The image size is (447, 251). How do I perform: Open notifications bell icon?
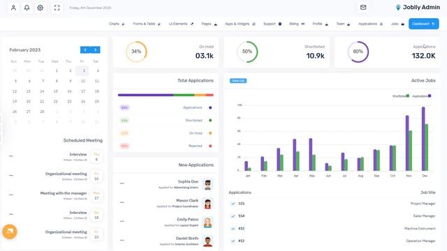[x=27, y=8]
